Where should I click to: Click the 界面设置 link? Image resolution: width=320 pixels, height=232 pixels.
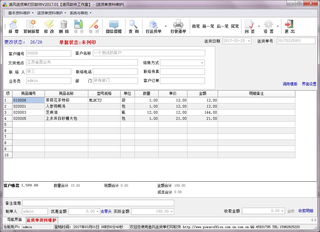309,84
